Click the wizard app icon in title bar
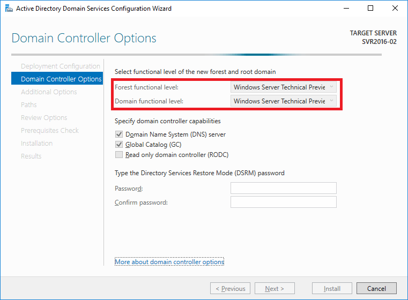This screenshot has width=408, height=300. pos(9,9)
